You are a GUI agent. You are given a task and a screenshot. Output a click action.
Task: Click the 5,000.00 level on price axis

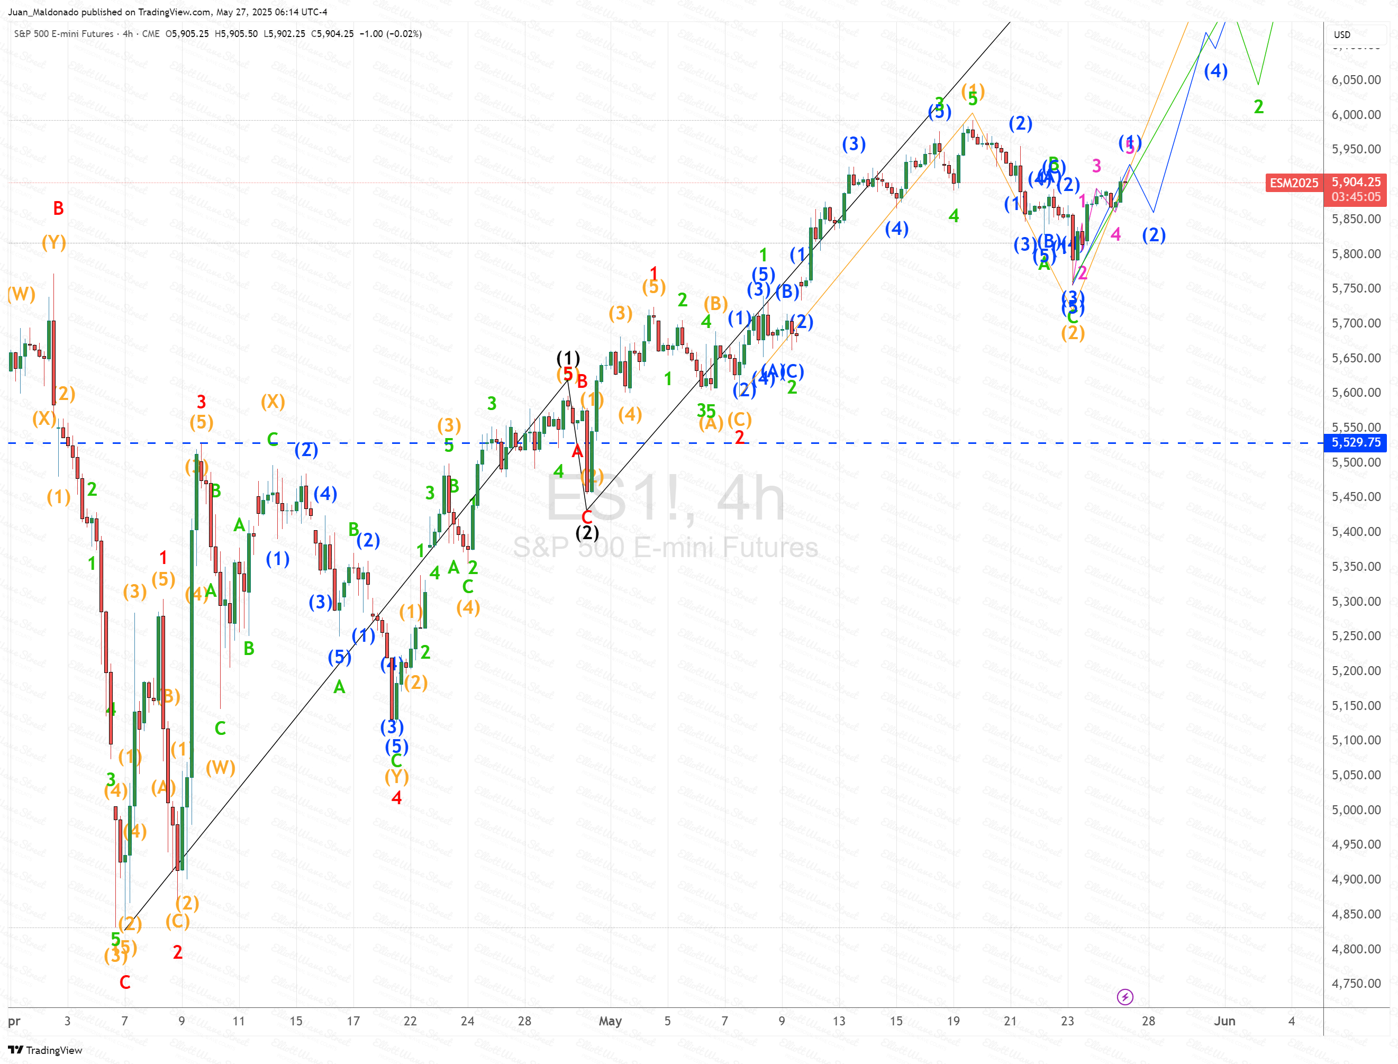[1356, 810]
